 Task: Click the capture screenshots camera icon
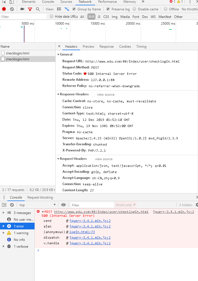pos(22,9)
